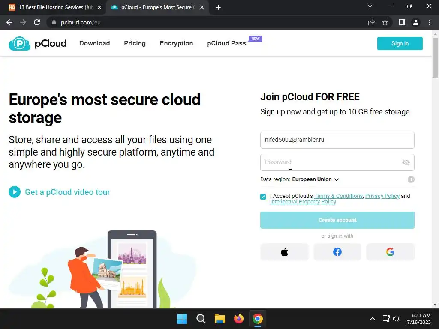Share this page icon in address bar
Viewport: 439px width, 329px height.
tap(371, 22)
